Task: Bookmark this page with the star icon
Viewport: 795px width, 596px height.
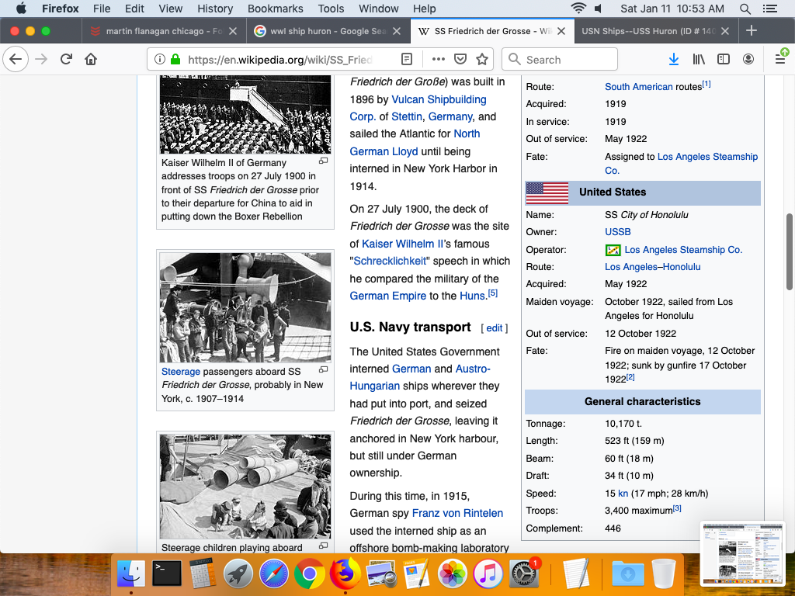Action: coord(482,59)
